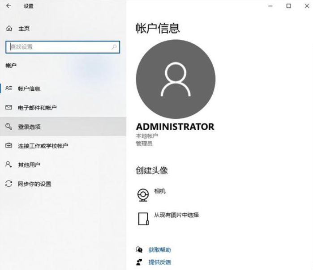Viewport: 313px width, 270px height.
Task: Choose the 相机 text option
Action: click(x=160, y=191)
